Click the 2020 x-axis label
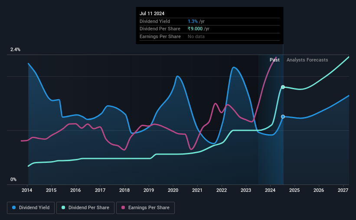This screenshot has width=356, height=220. click(173, 190)
